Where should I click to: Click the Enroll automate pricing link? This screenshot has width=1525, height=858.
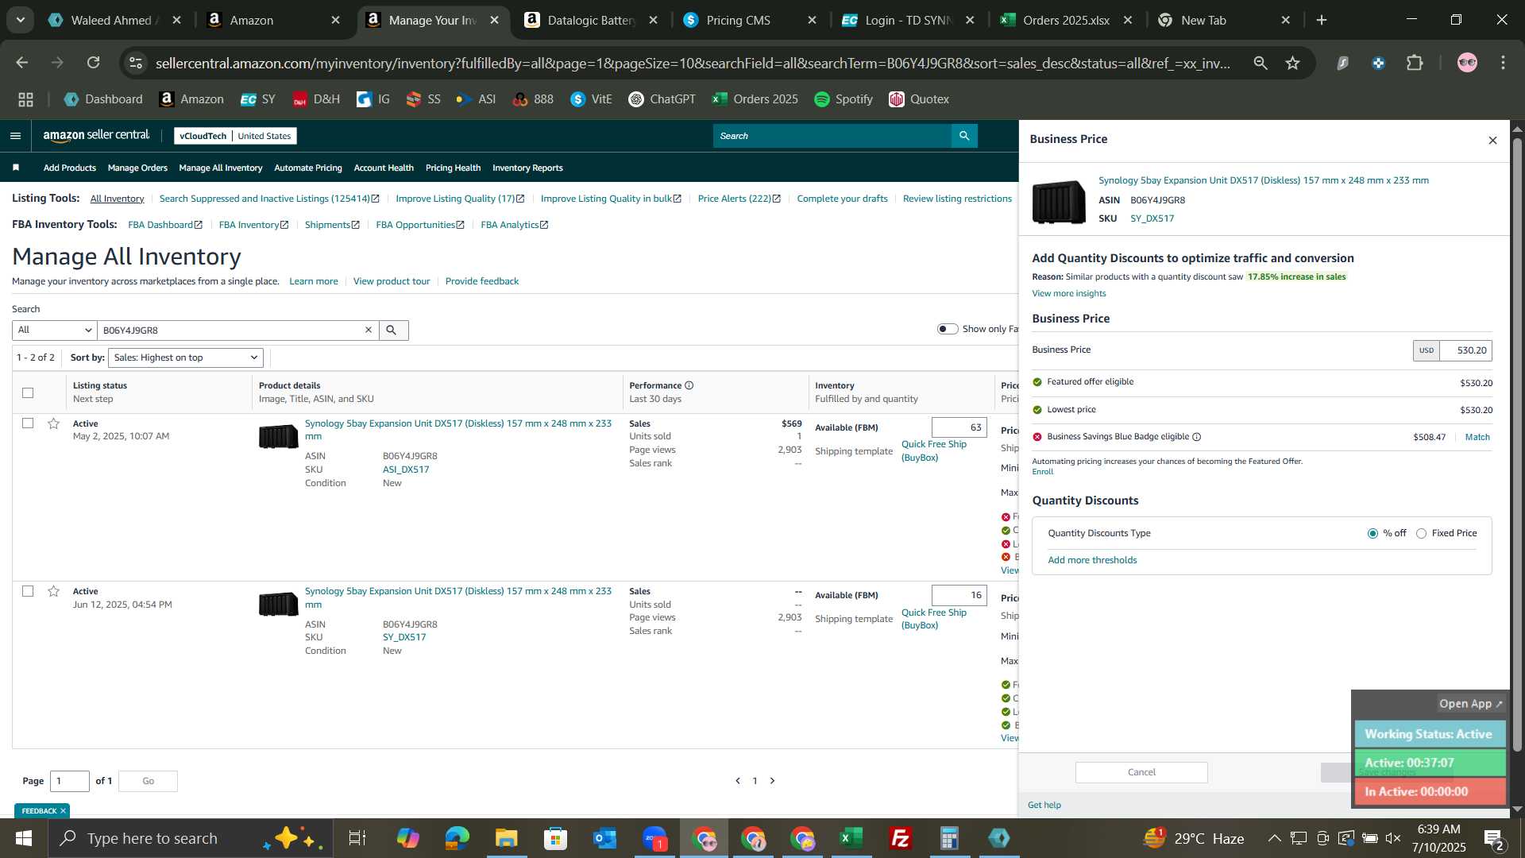(1042, 472)
